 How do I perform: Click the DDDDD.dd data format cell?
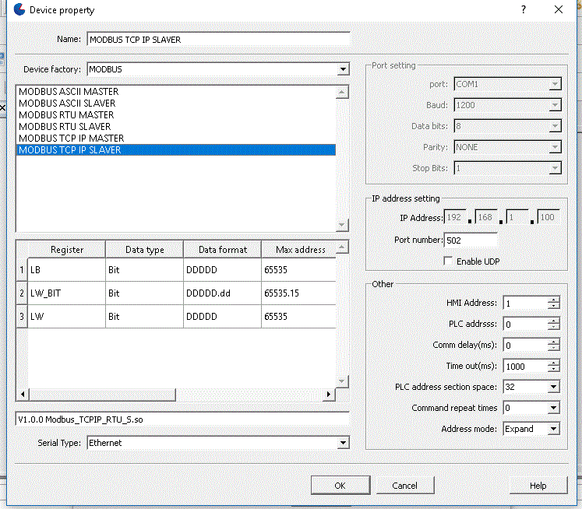pyautogui.click(x=222, y=293)
